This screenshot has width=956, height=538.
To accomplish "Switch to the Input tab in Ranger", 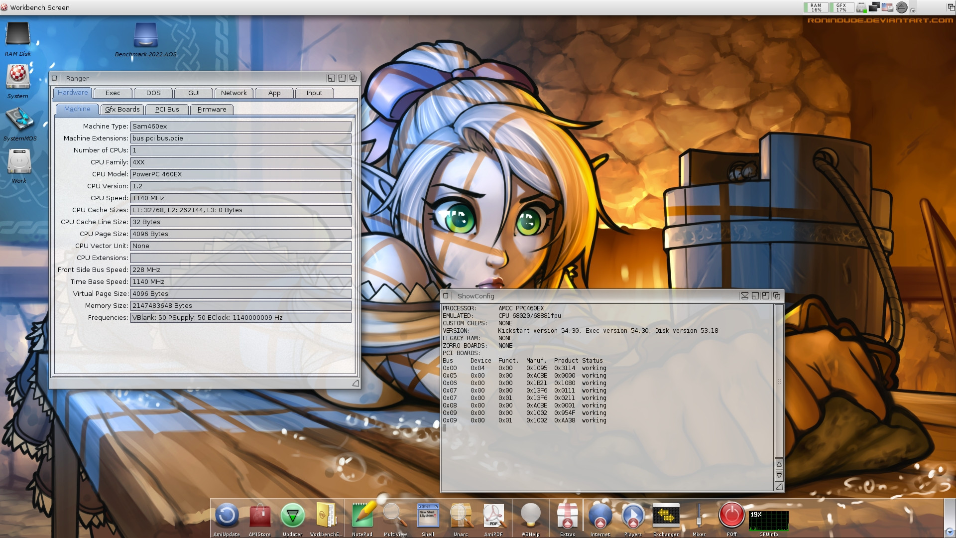I will (x=314, y=93).
